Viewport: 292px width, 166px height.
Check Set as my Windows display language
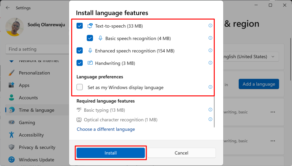tap(80, 87)
